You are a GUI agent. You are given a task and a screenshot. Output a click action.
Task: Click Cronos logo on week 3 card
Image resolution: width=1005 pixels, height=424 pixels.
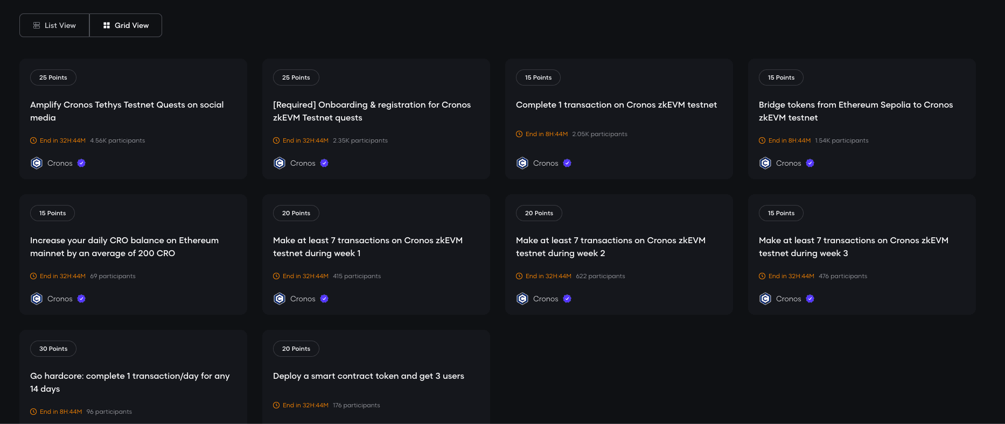tap(765, 299)
